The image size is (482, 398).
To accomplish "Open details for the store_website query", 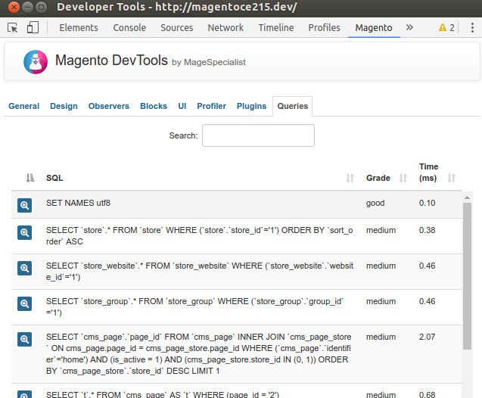I will point(24,268).
